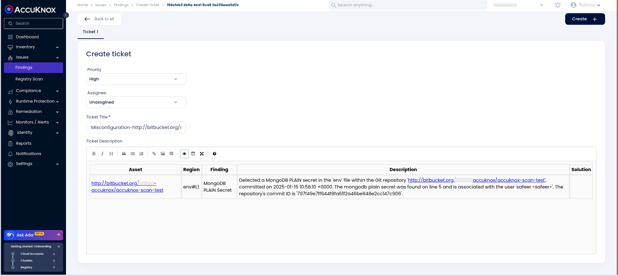The height and width of the screenshot is (276, 618).
Task: Open Ask Ada BETA assistant
Action: click(33, 235)
